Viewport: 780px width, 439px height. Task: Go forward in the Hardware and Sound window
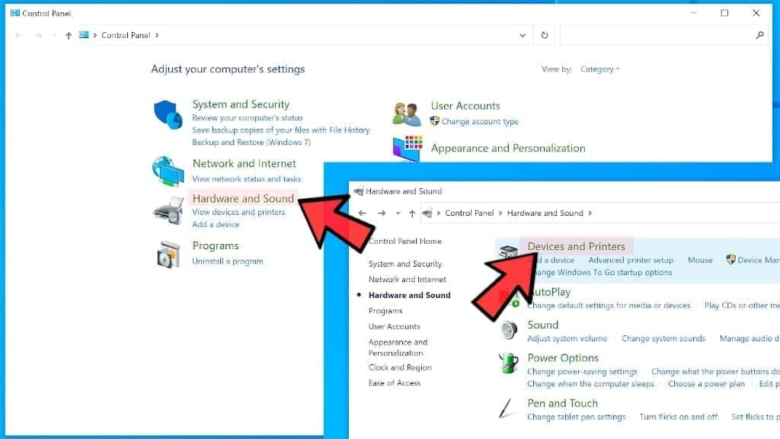[x=382, y=213]
